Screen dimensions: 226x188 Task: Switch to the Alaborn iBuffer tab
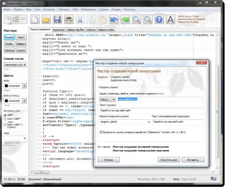tap(76, 30)
